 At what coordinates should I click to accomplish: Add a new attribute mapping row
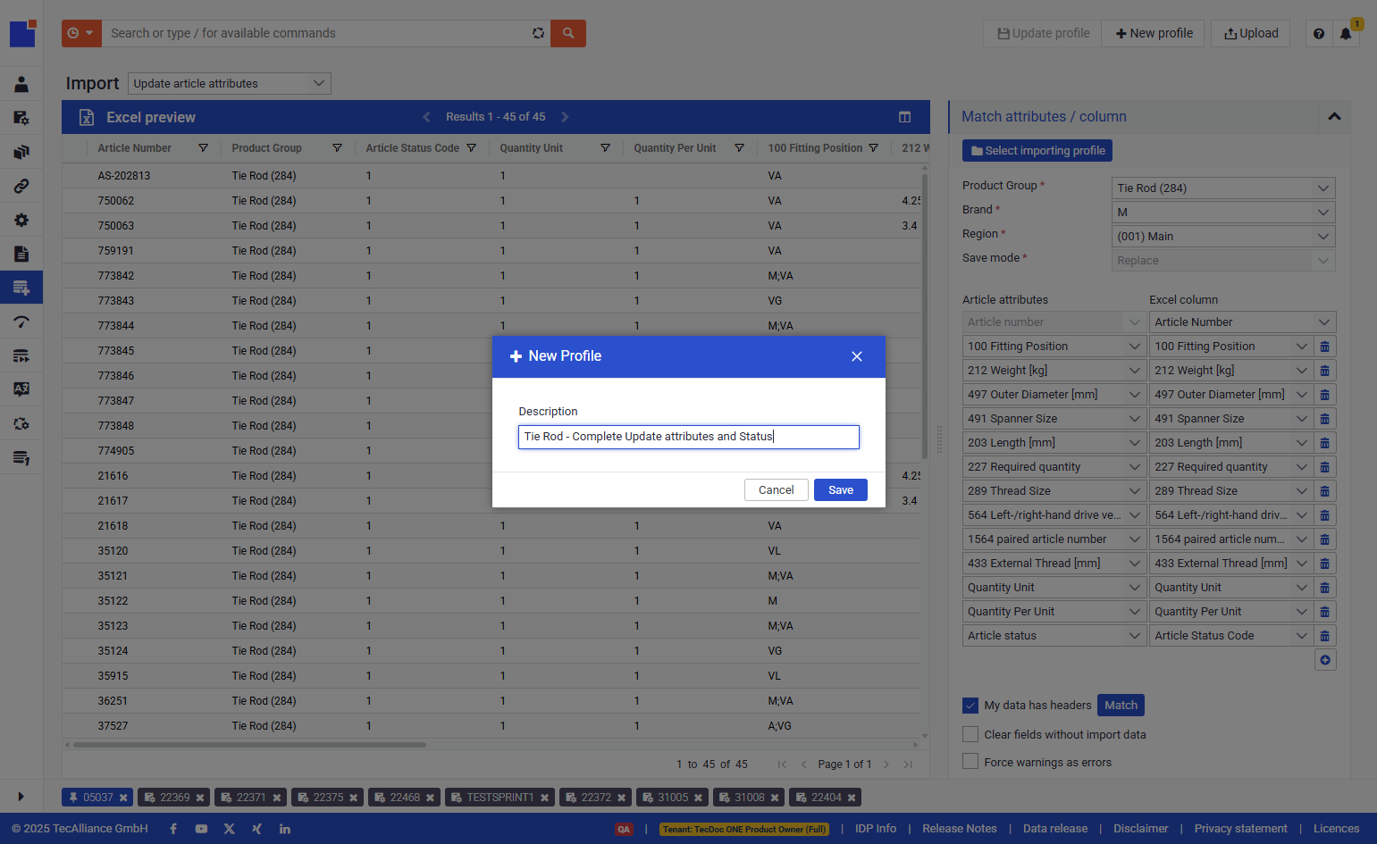click(1325, 660)
